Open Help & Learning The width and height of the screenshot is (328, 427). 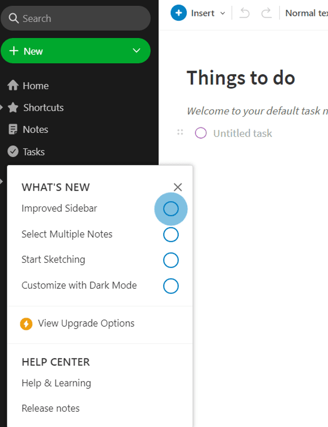click(56, 383)
